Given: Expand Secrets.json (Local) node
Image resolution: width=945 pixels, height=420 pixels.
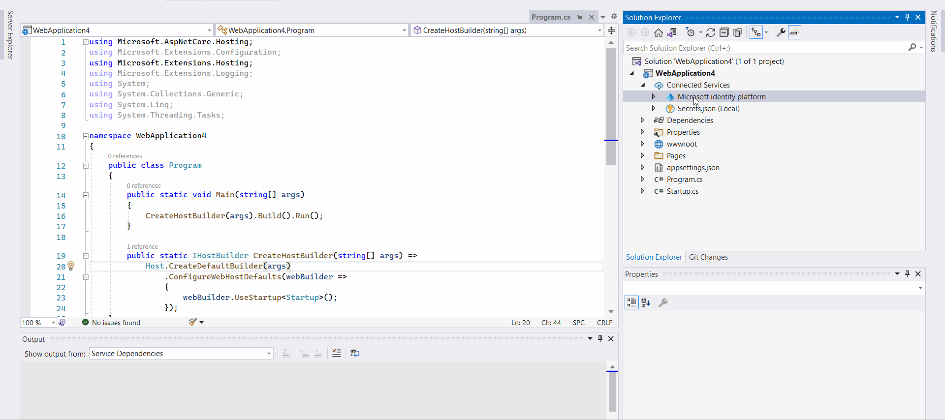Looking at the screenshot, I should pos(654,108).
